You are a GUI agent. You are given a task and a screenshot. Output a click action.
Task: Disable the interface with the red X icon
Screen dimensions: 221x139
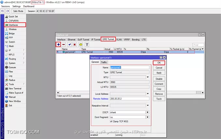click(75, 44)
